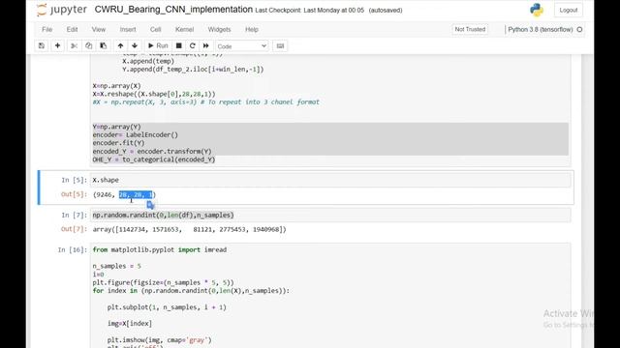Click the commented np.repeat code line

pyautogui.click(x=206, y=102)
